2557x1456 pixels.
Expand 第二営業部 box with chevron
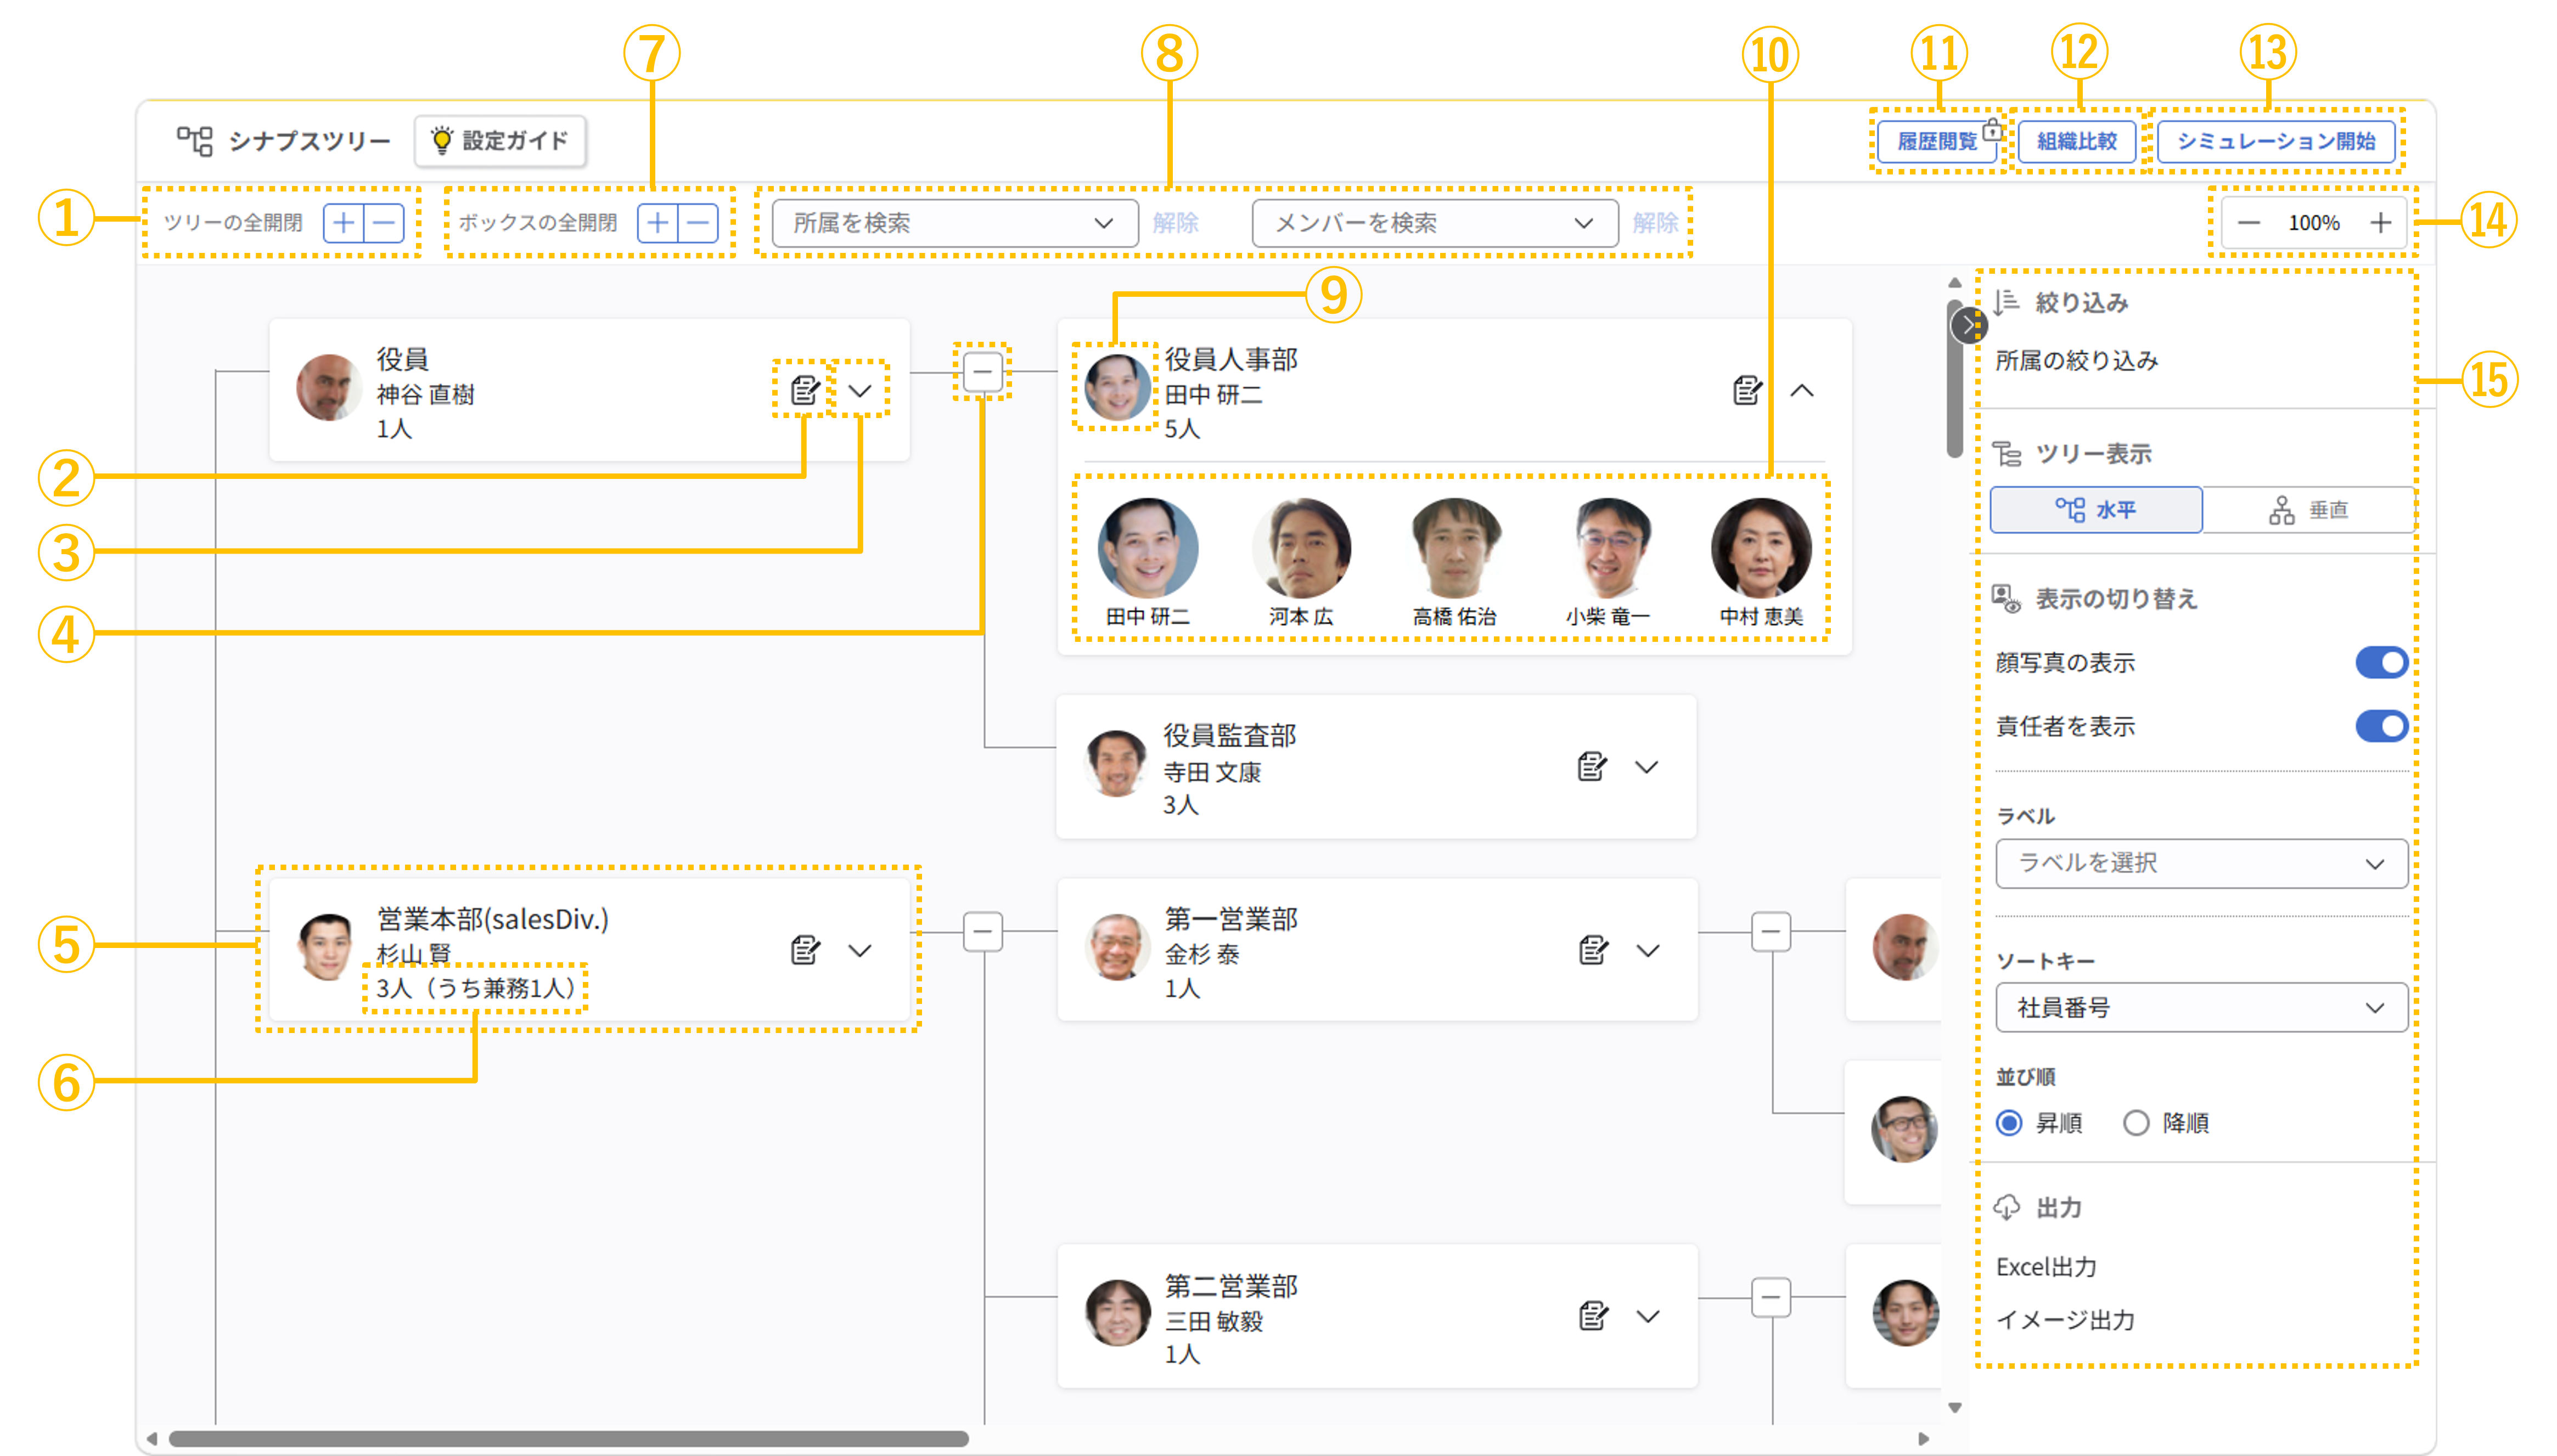[1648, 1316]
